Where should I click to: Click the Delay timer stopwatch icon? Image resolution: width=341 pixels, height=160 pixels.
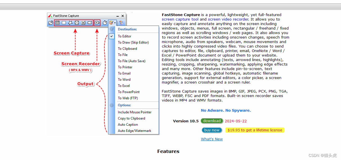(x=105, y=23)
